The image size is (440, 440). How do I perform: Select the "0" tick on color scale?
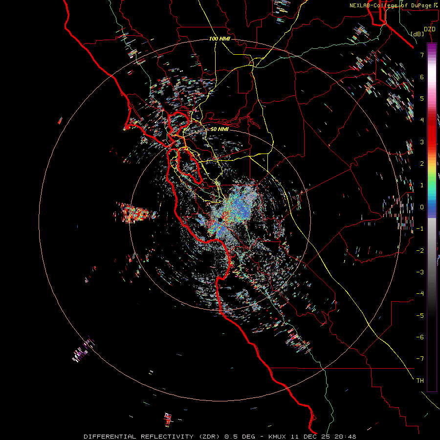pos(422,207)
